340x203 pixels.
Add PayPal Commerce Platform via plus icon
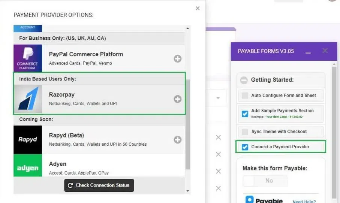click(x=178, y=58)
